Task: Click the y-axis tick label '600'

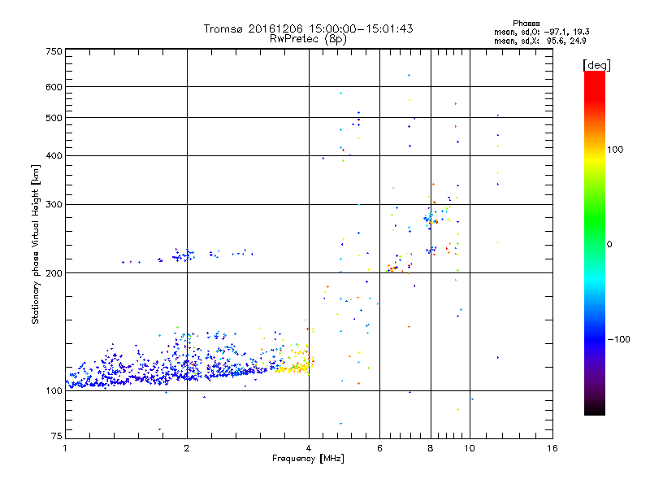Action: pos(54,87)
